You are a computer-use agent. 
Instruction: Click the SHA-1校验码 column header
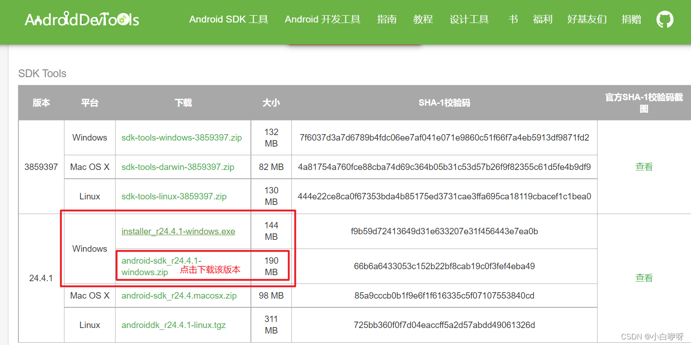[x=444, y=103]
